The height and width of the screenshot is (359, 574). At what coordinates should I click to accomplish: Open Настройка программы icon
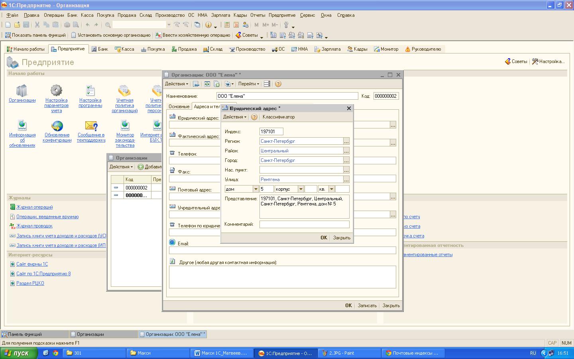[90, 91]
